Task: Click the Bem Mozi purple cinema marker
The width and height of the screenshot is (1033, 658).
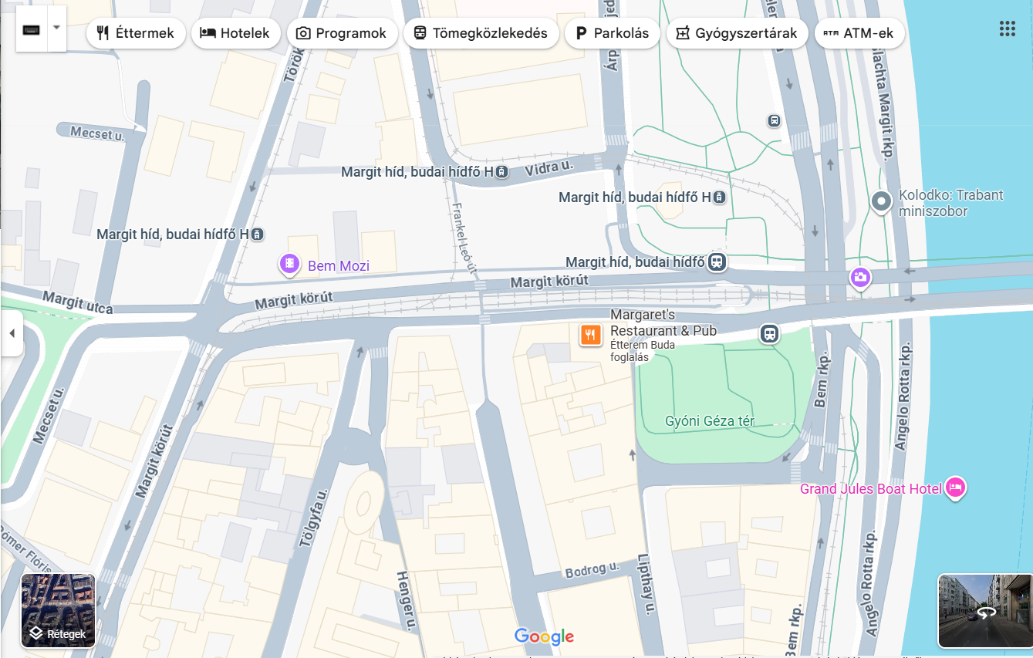Action: pos(289,265)
